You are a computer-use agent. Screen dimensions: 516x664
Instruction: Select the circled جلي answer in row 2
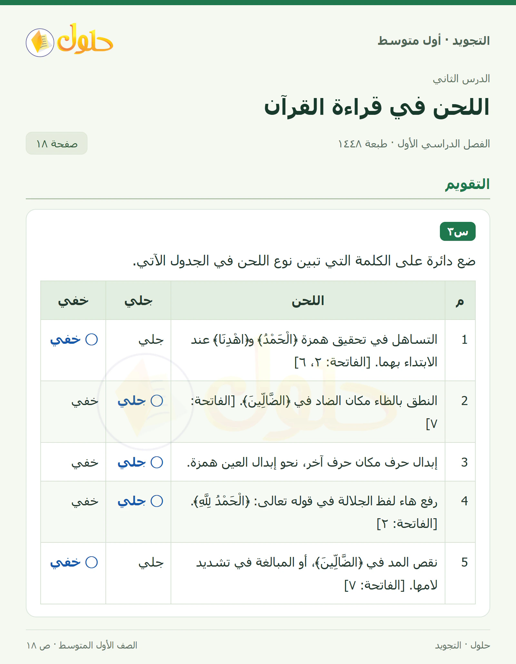(140, 401)
